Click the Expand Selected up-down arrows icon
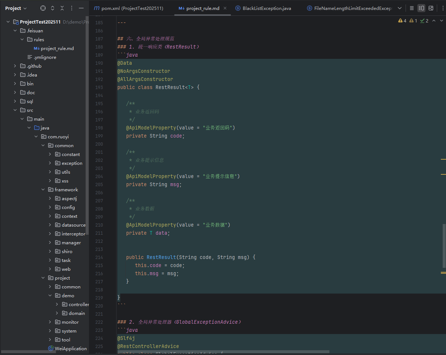This screenshot has height=355, width=446. (x=53, y=8)
